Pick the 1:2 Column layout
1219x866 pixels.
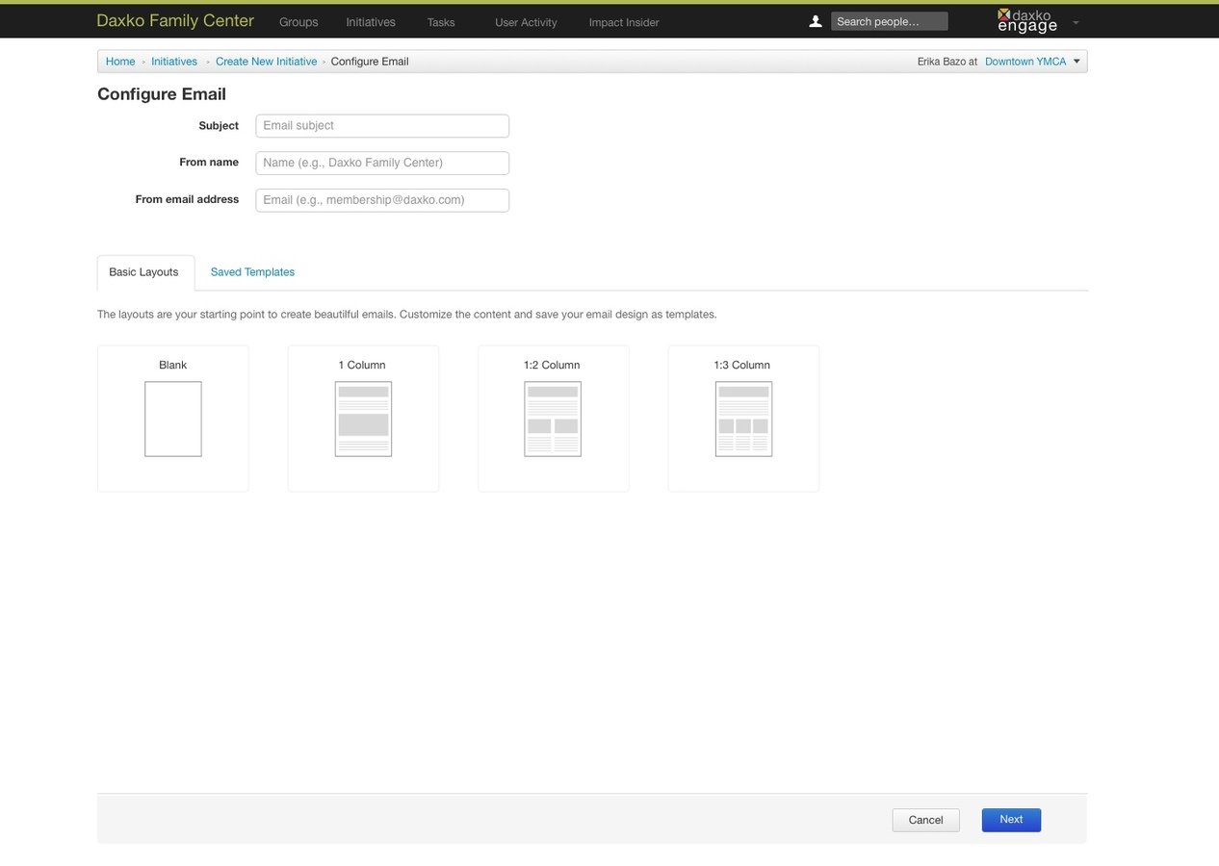tap(553, 419)
